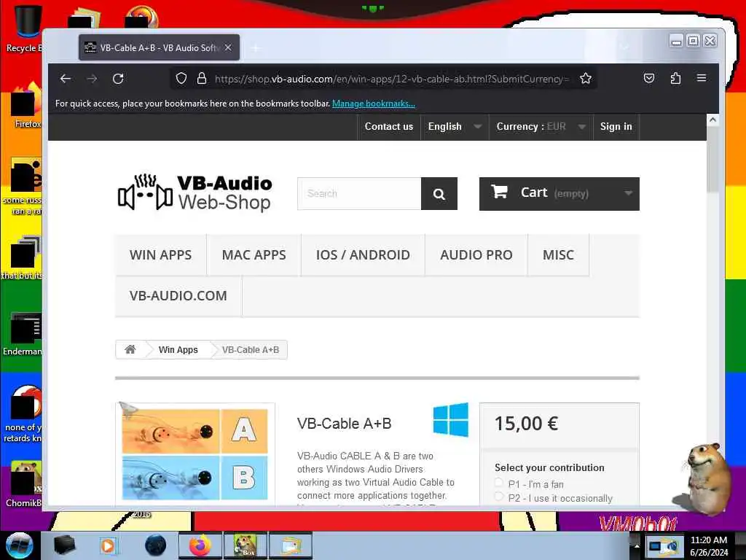Click the home icon in the breadcrumb

(130, 349)
